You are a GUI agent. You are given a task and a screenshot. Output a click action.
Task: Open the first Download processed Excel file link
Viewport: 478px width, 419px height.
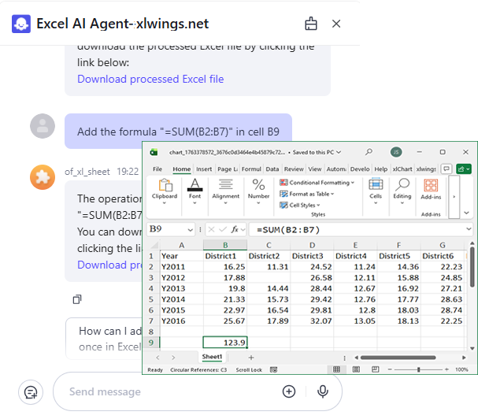tap(150, 79)
